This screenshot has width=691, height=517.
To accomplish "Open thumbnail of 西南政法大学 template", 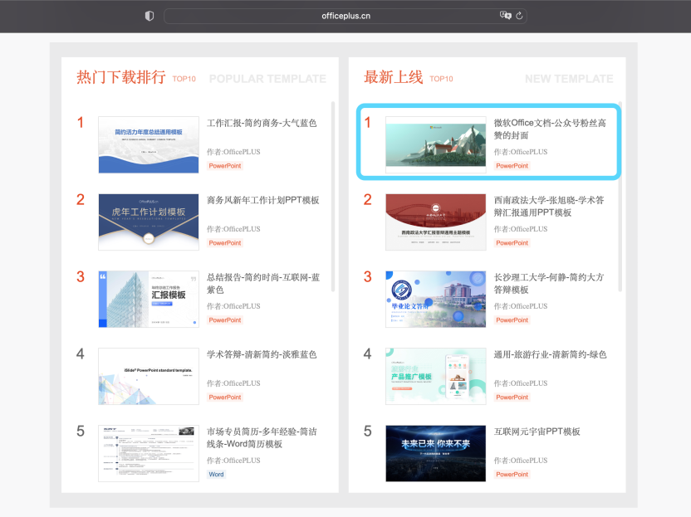I will 436,222.
